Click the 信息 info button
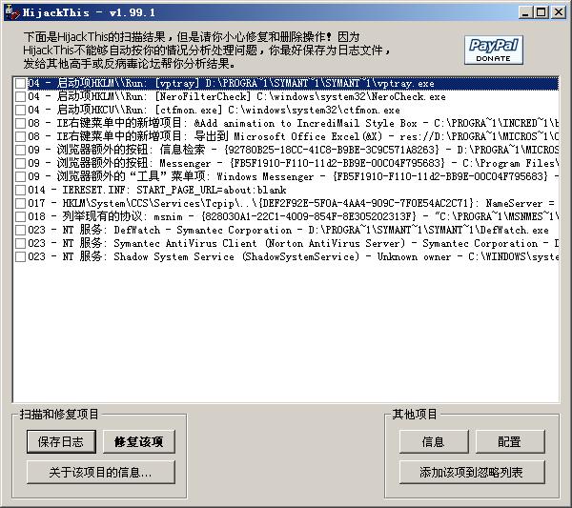 [434, 441]
